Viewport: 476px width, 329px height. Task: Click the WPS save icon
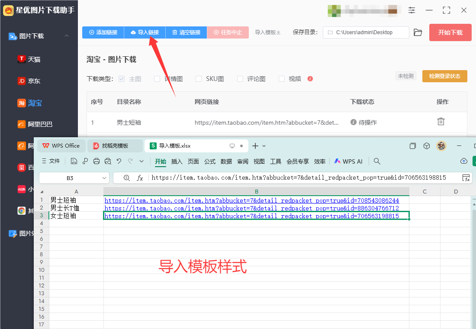pos(74,161)
